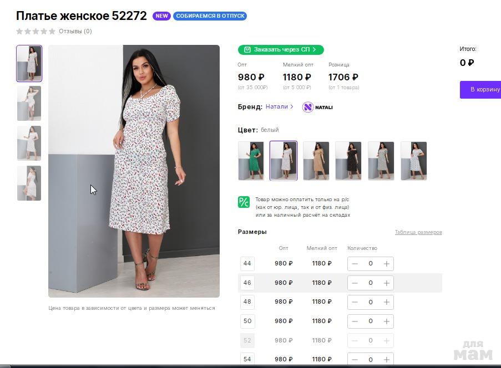Click the NEW badge label
Image resolution: width=501 pixels, height=368 pixels.
click(x=162, y=16)
